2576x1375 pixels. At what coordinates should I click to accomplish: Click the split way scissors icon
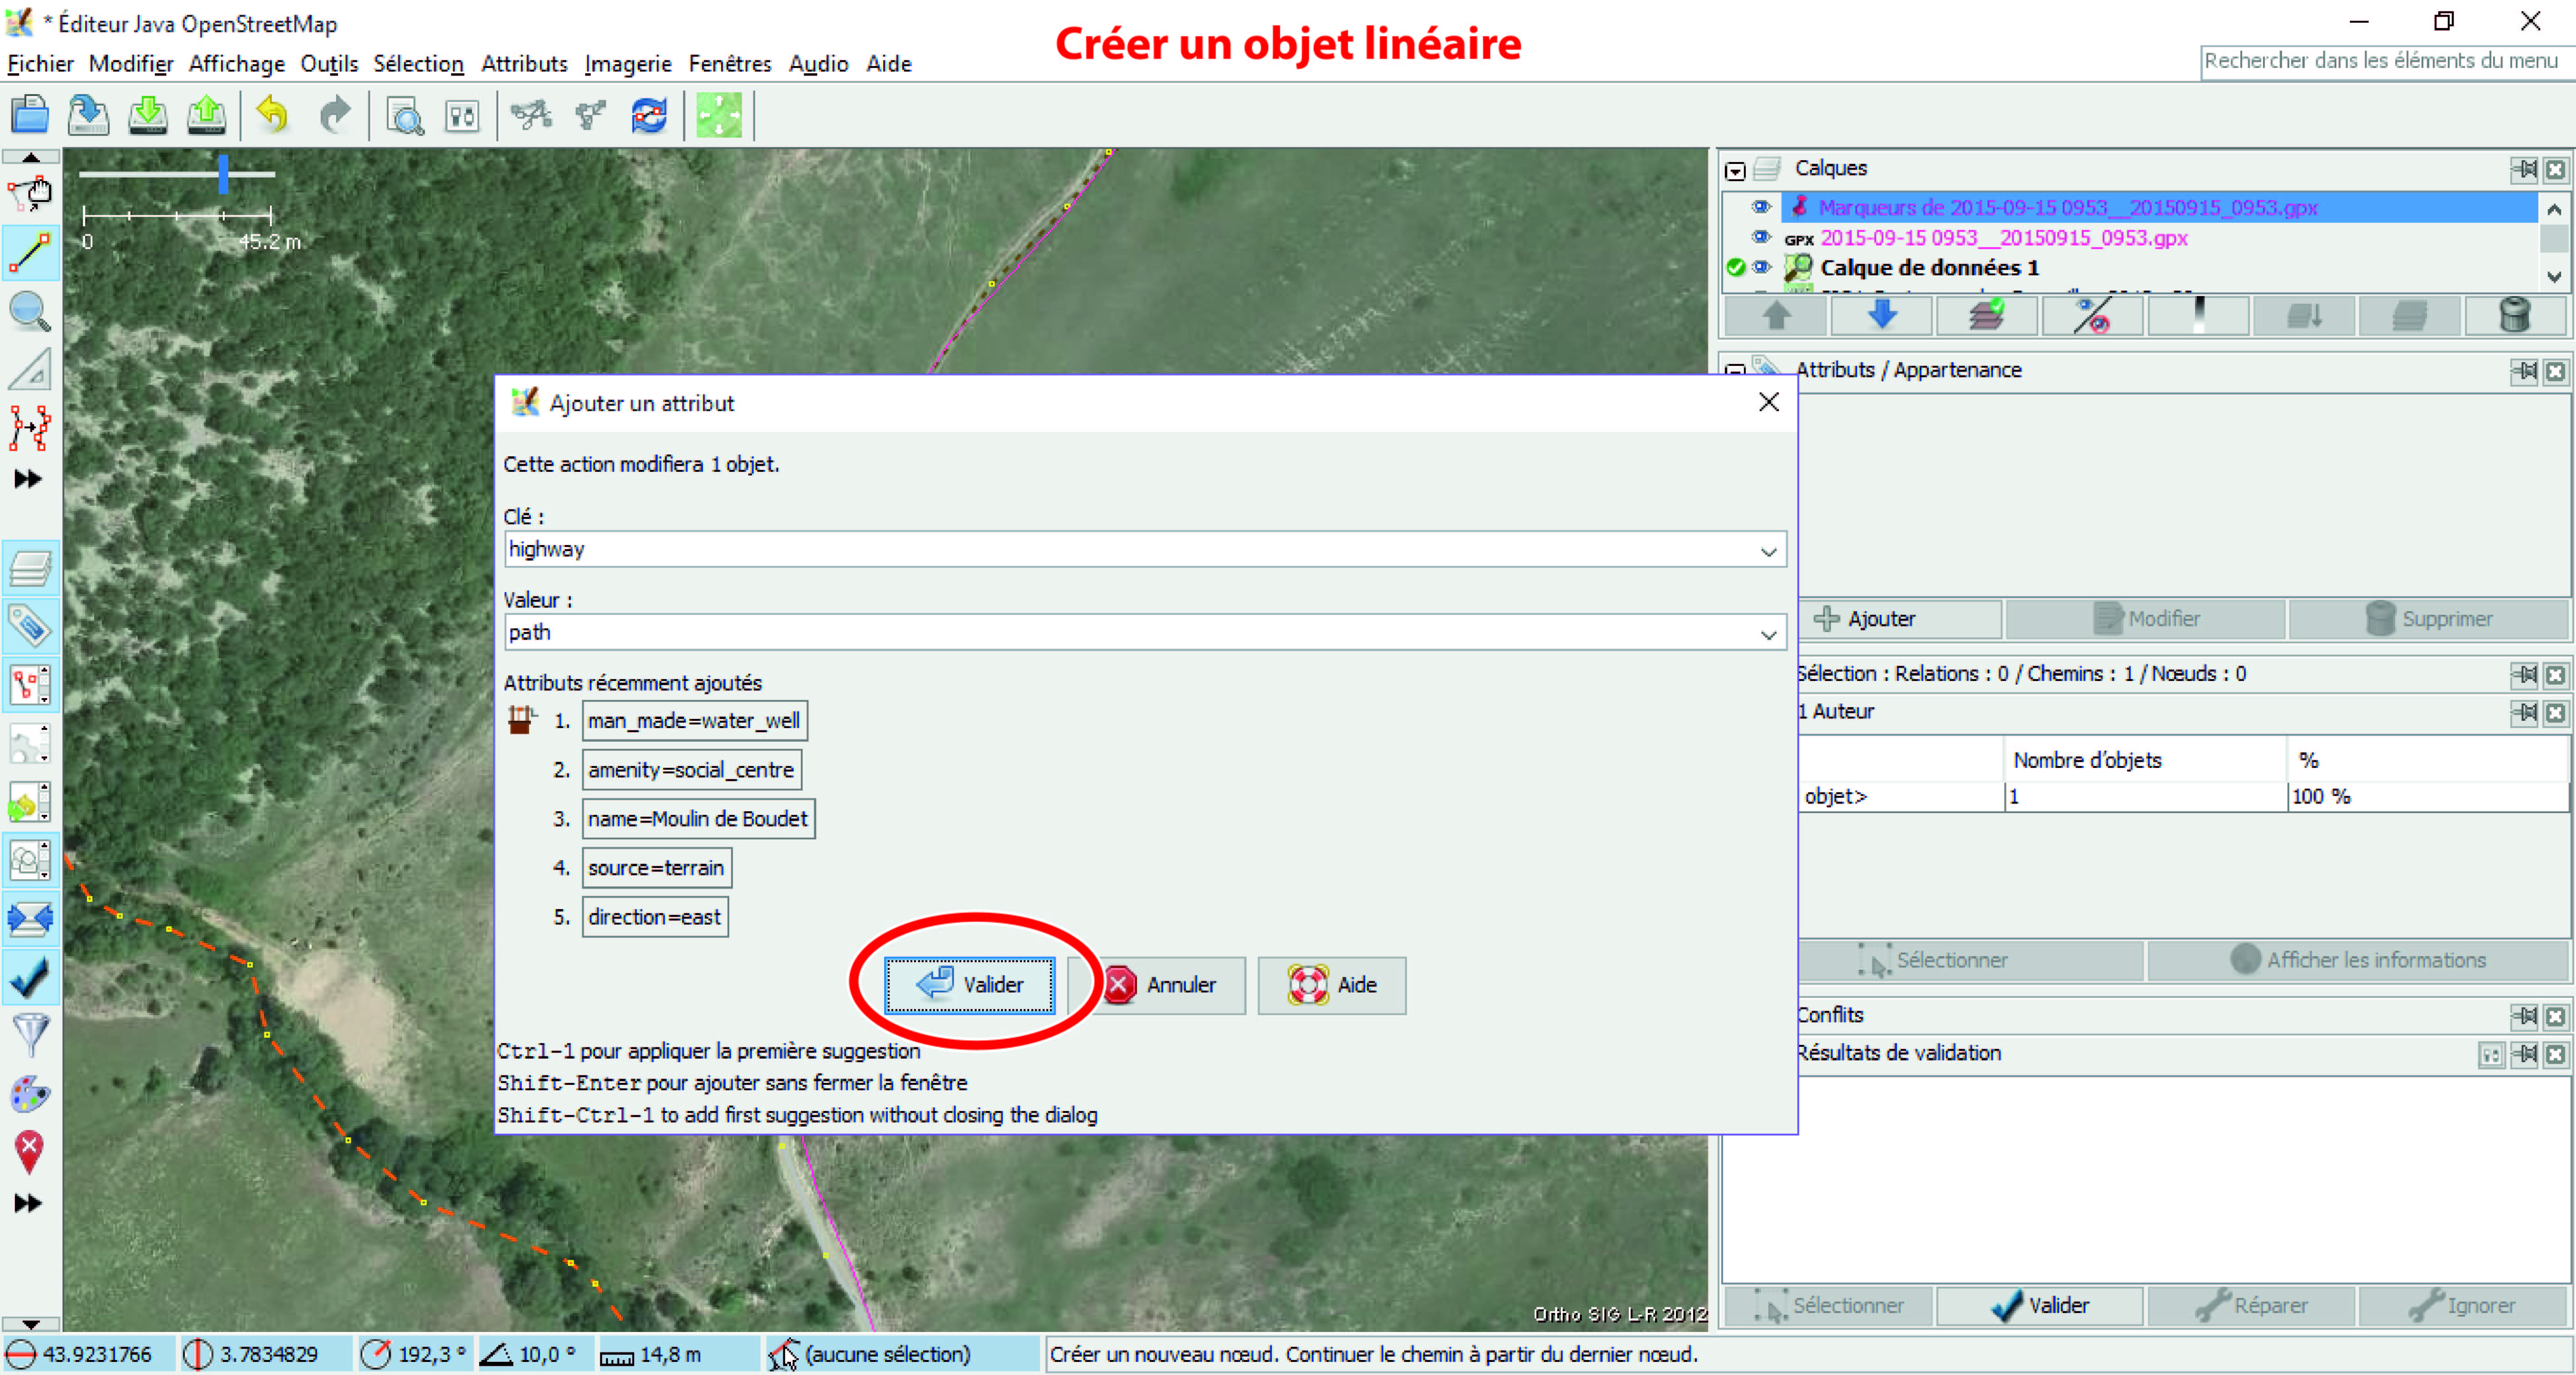(531, 116)
